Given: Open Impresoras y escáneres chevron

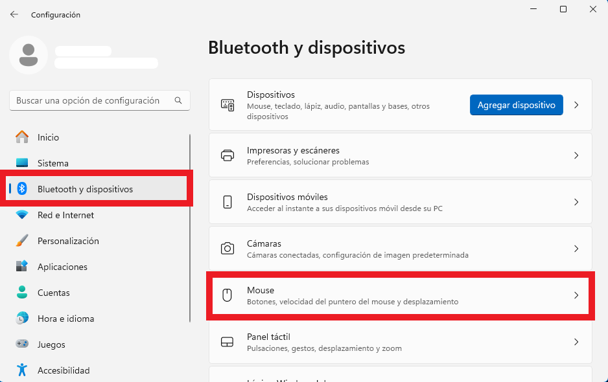Looking at the screenshot, I should [x=576, y=155].
